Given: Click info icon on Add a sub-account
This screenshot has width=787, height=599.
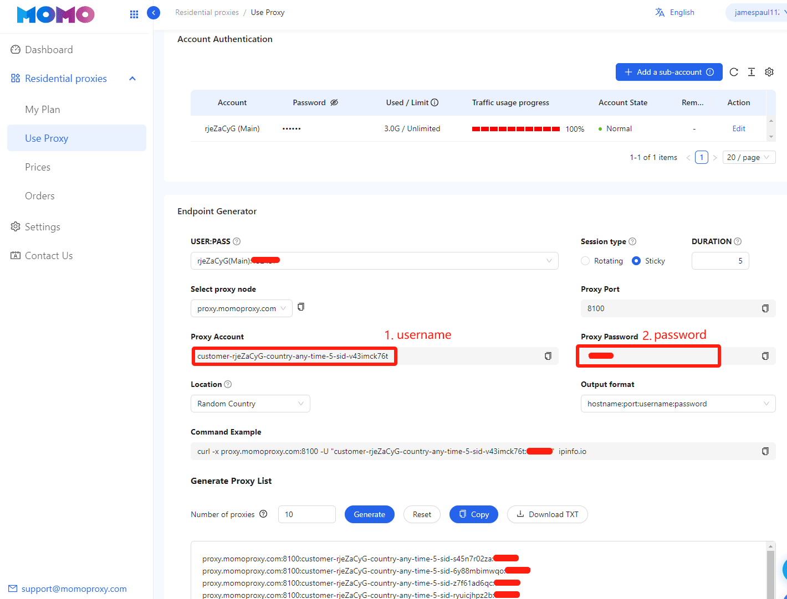Looking at the screenshot, I should click(710, 72).
